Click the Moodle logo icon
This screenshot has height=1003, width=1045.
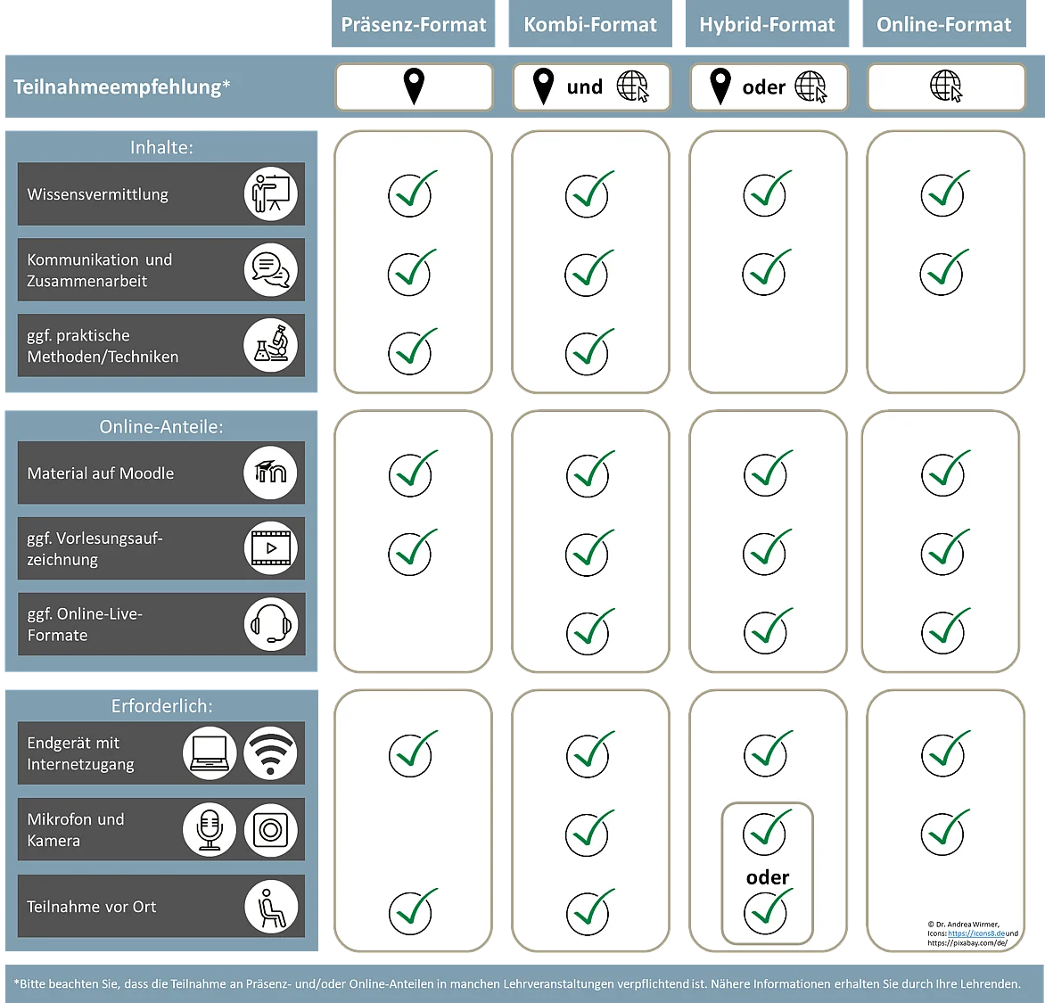pos(270,473)
